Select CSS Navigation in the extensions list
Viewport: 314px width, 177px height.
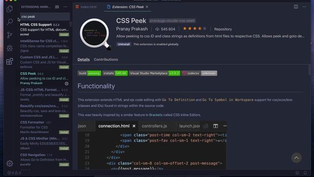coord(45,159)
